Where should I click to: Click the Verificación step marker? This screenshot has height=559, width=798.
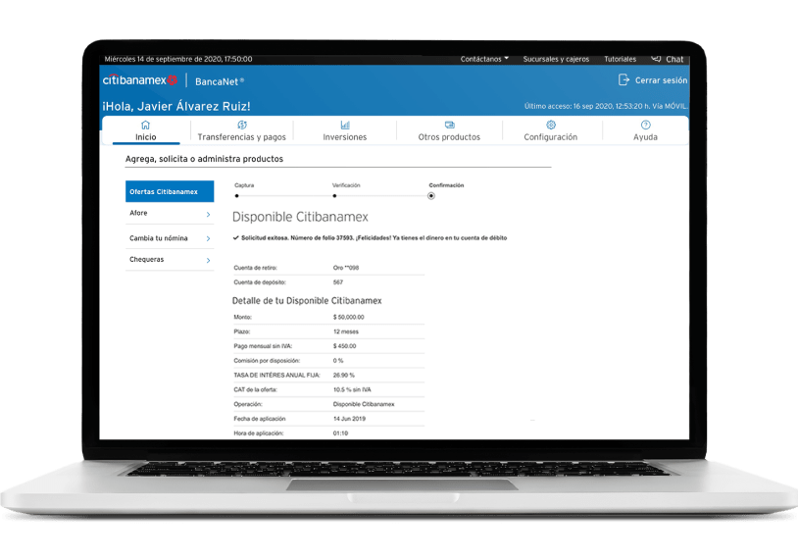click(334, 196)
